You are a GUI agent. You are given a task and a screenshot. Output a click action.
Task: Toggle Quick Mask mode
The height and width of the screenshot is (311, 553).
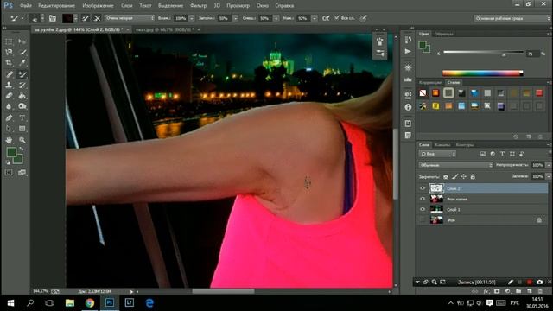(9, 173)
